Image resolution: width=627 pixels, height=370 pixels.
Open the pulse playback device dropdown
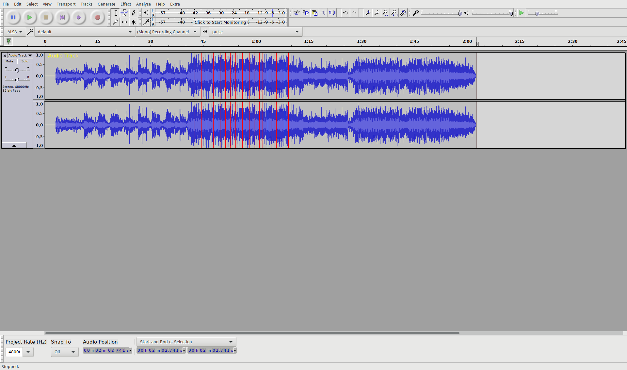[255, 32]
